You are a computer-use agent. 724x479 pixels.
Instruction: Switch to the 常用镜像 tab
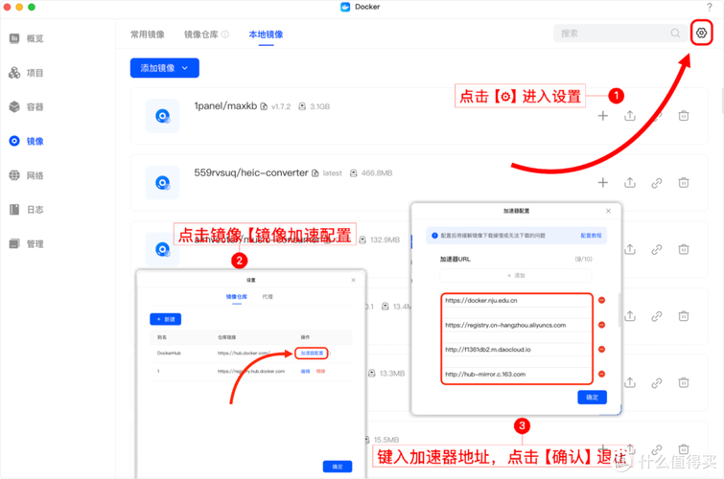pos(148,34)
